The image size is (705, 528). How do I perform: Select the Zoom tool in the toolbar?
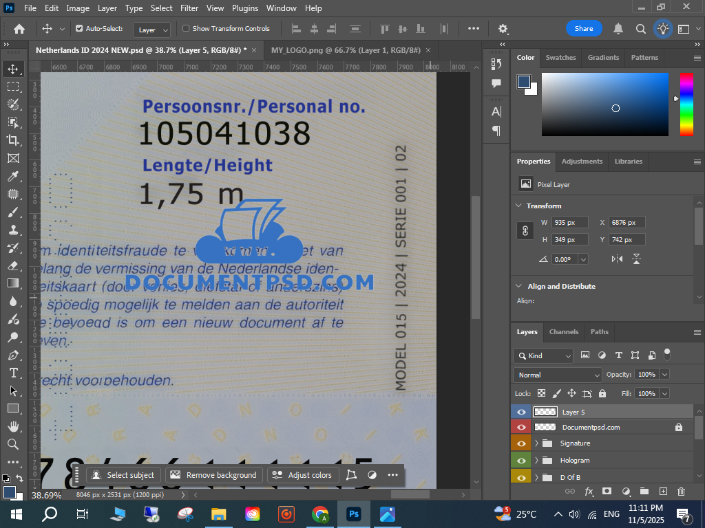point(13,444)
